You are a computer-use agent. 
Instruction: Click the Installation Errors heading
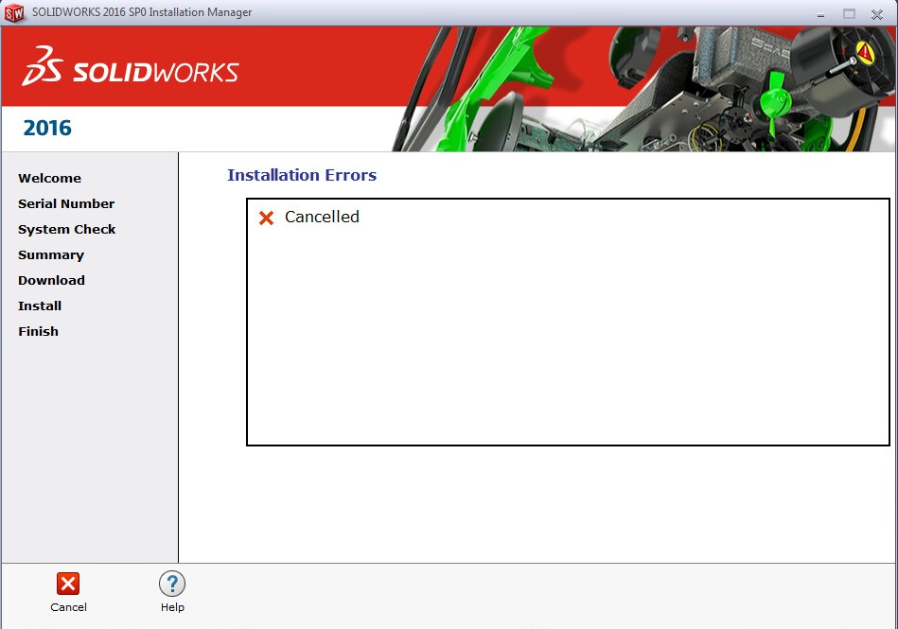302,175
